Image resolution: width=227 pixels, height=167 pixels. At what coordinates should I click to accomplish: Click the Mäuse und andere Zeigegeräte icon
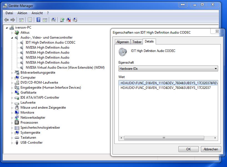click(x=17, y=108)
